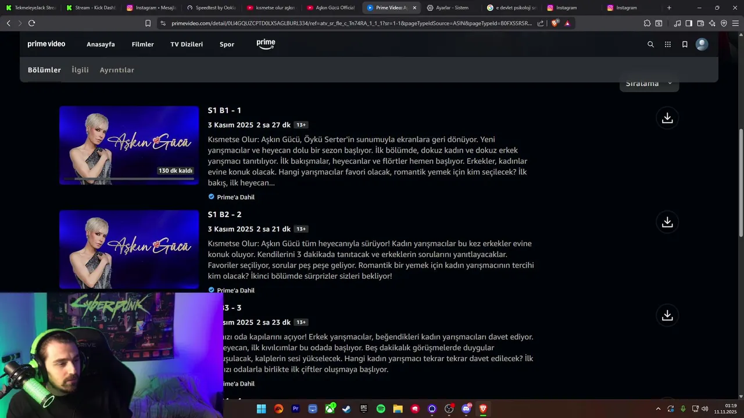Show hidden system tray icons
This screenshot has width=744, height=418.
(x=658, y=409)
